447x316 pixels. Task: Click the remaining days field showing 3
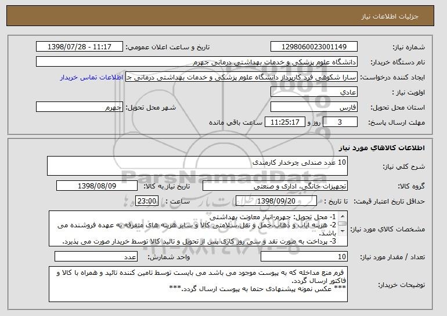click(x=340, y=122)
